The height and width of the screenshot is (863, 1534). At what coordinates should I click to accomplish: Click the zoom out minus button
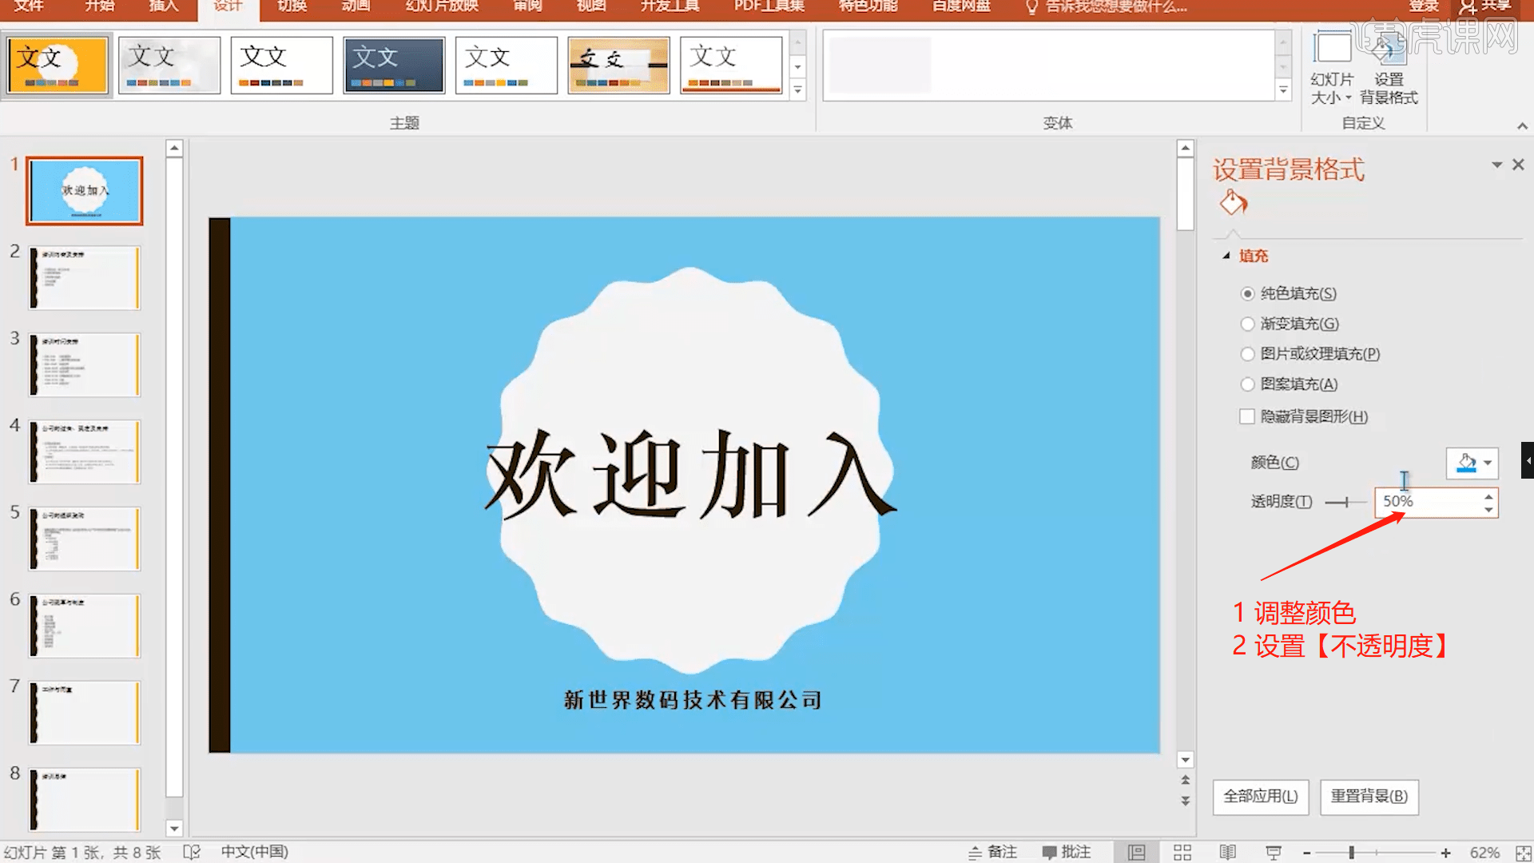tap(1307, 853)
